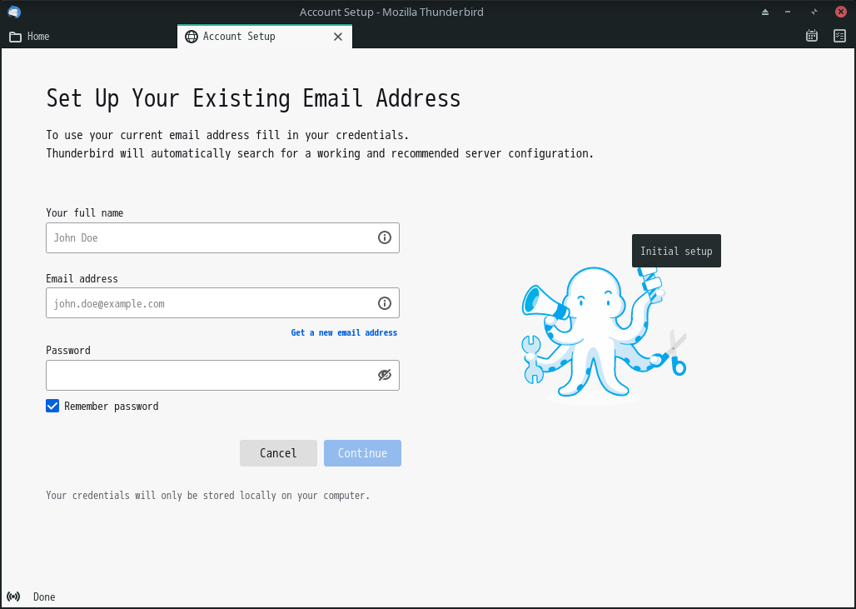856x609 pixels.
Task: Click the globe icon on Account Setup tab
Action: pos(191,37)
